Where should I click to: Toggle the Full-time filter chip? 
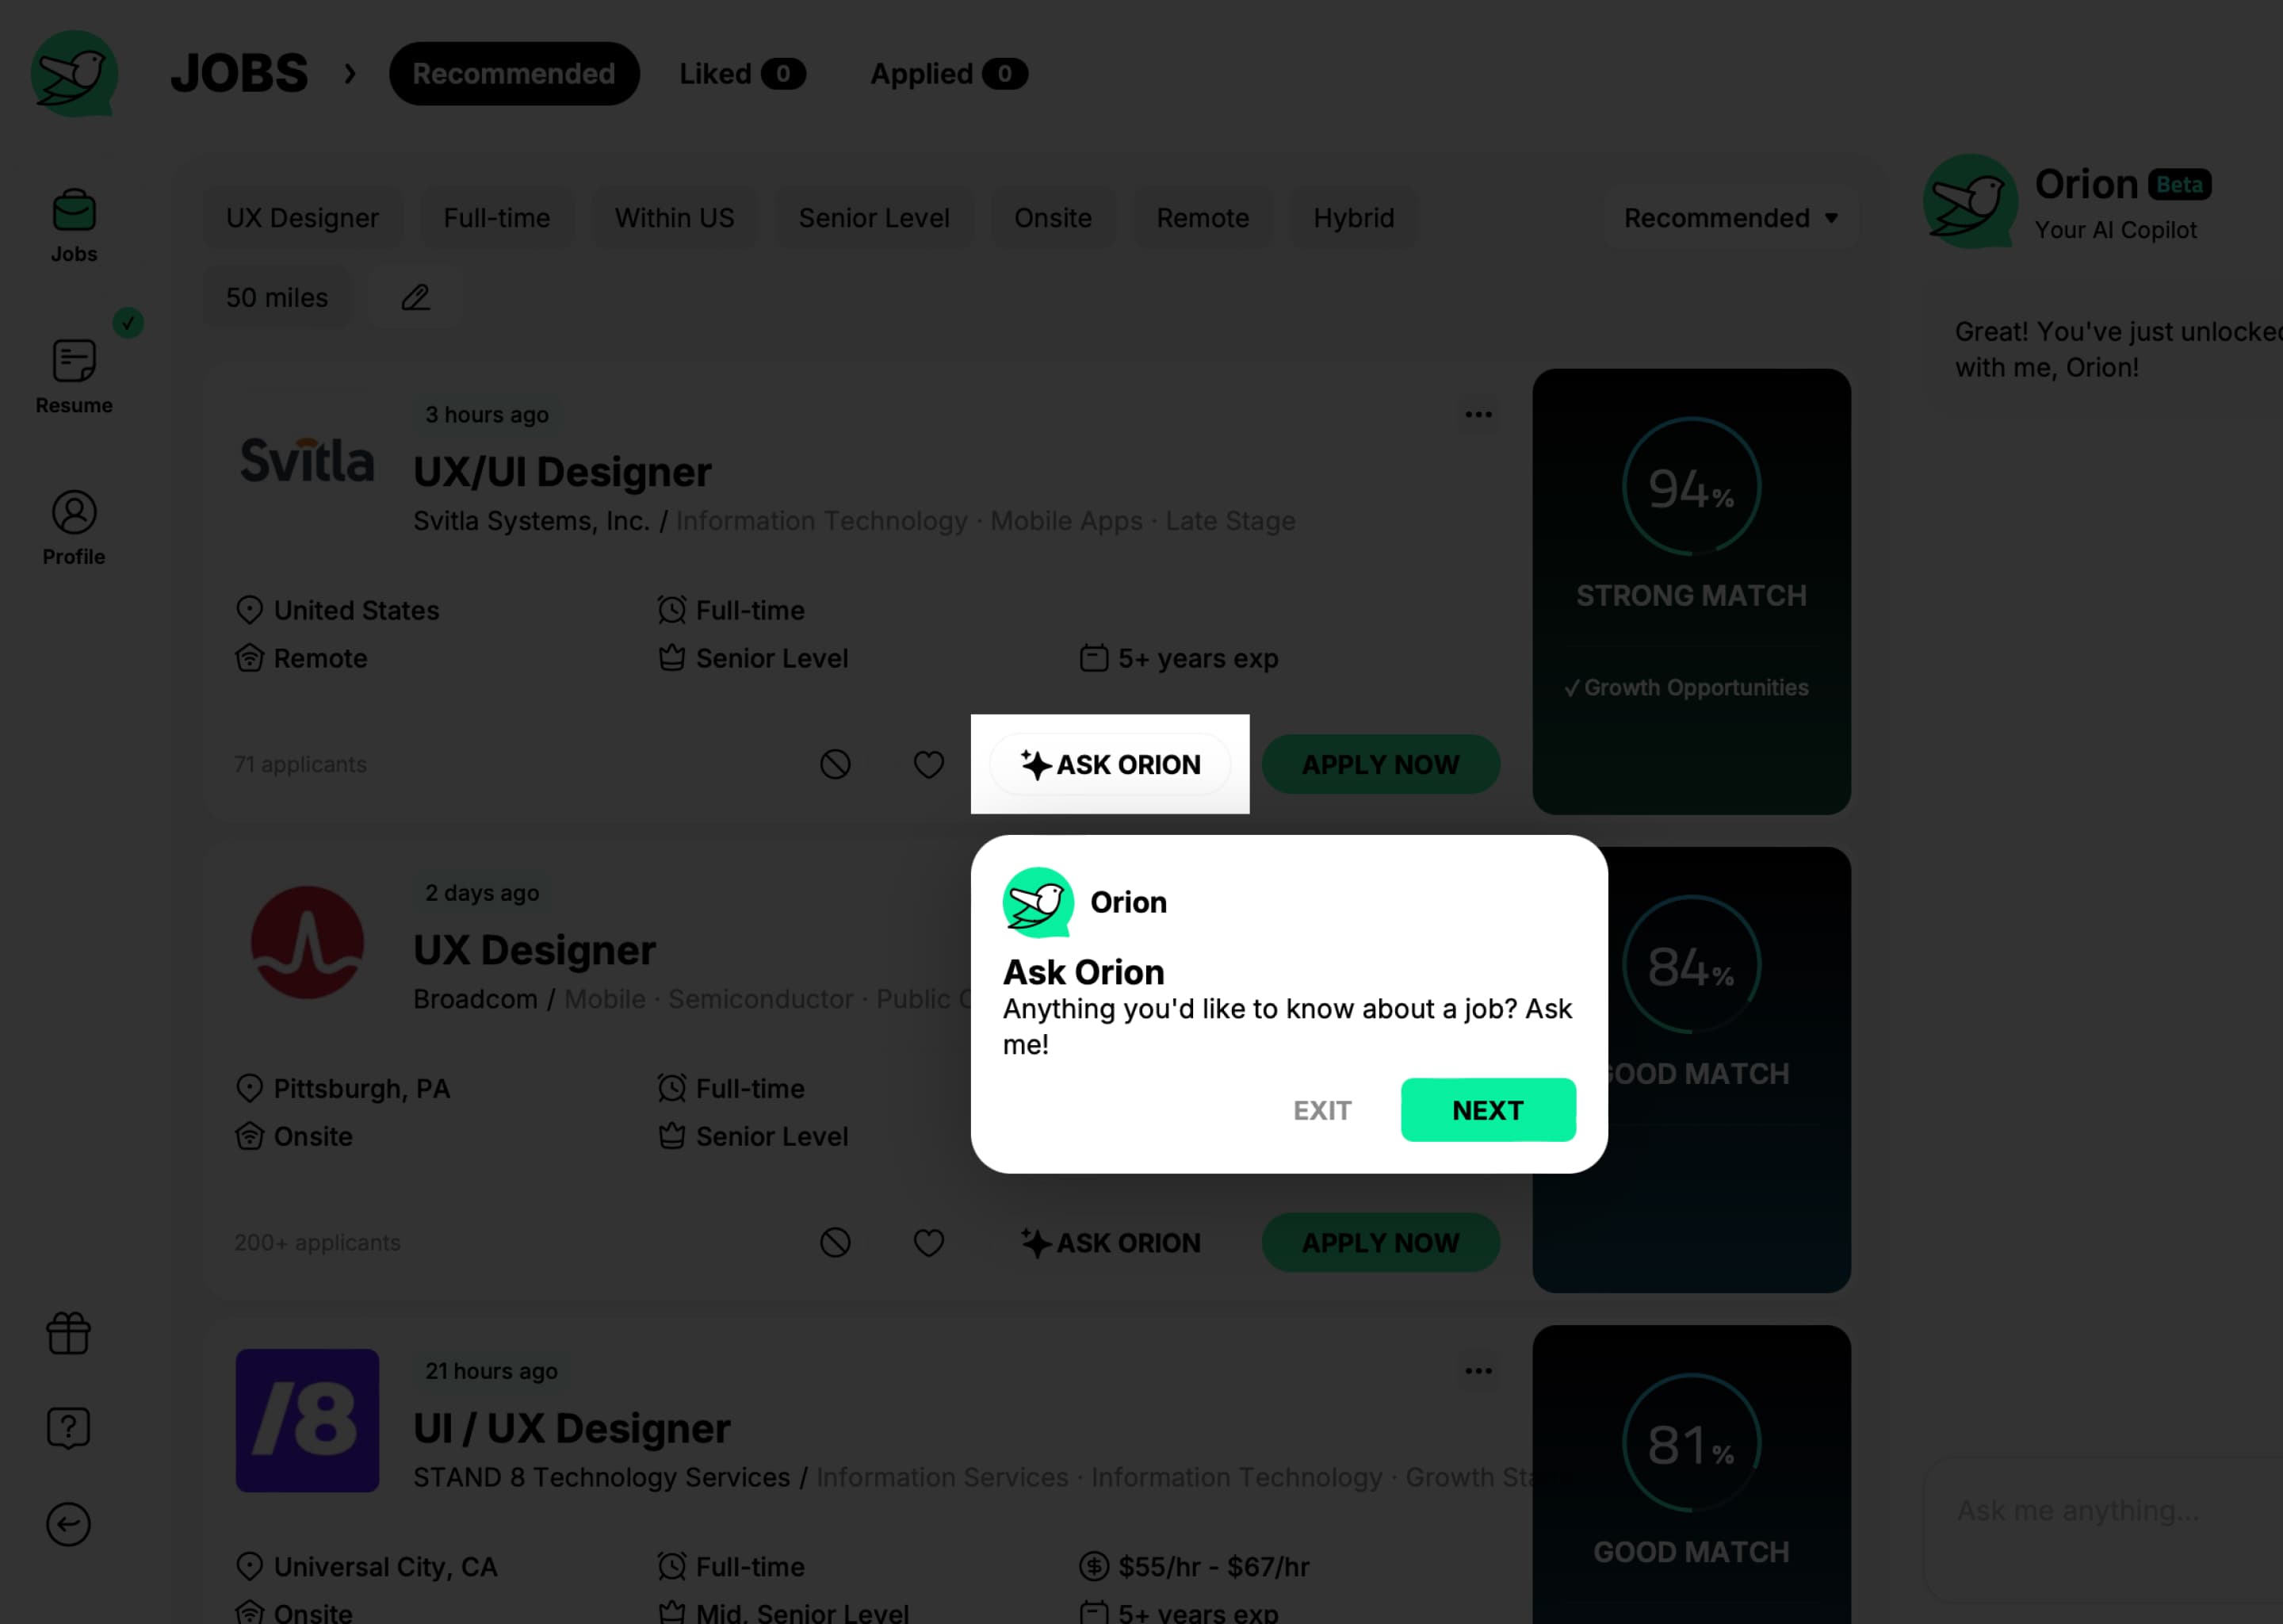495,216
